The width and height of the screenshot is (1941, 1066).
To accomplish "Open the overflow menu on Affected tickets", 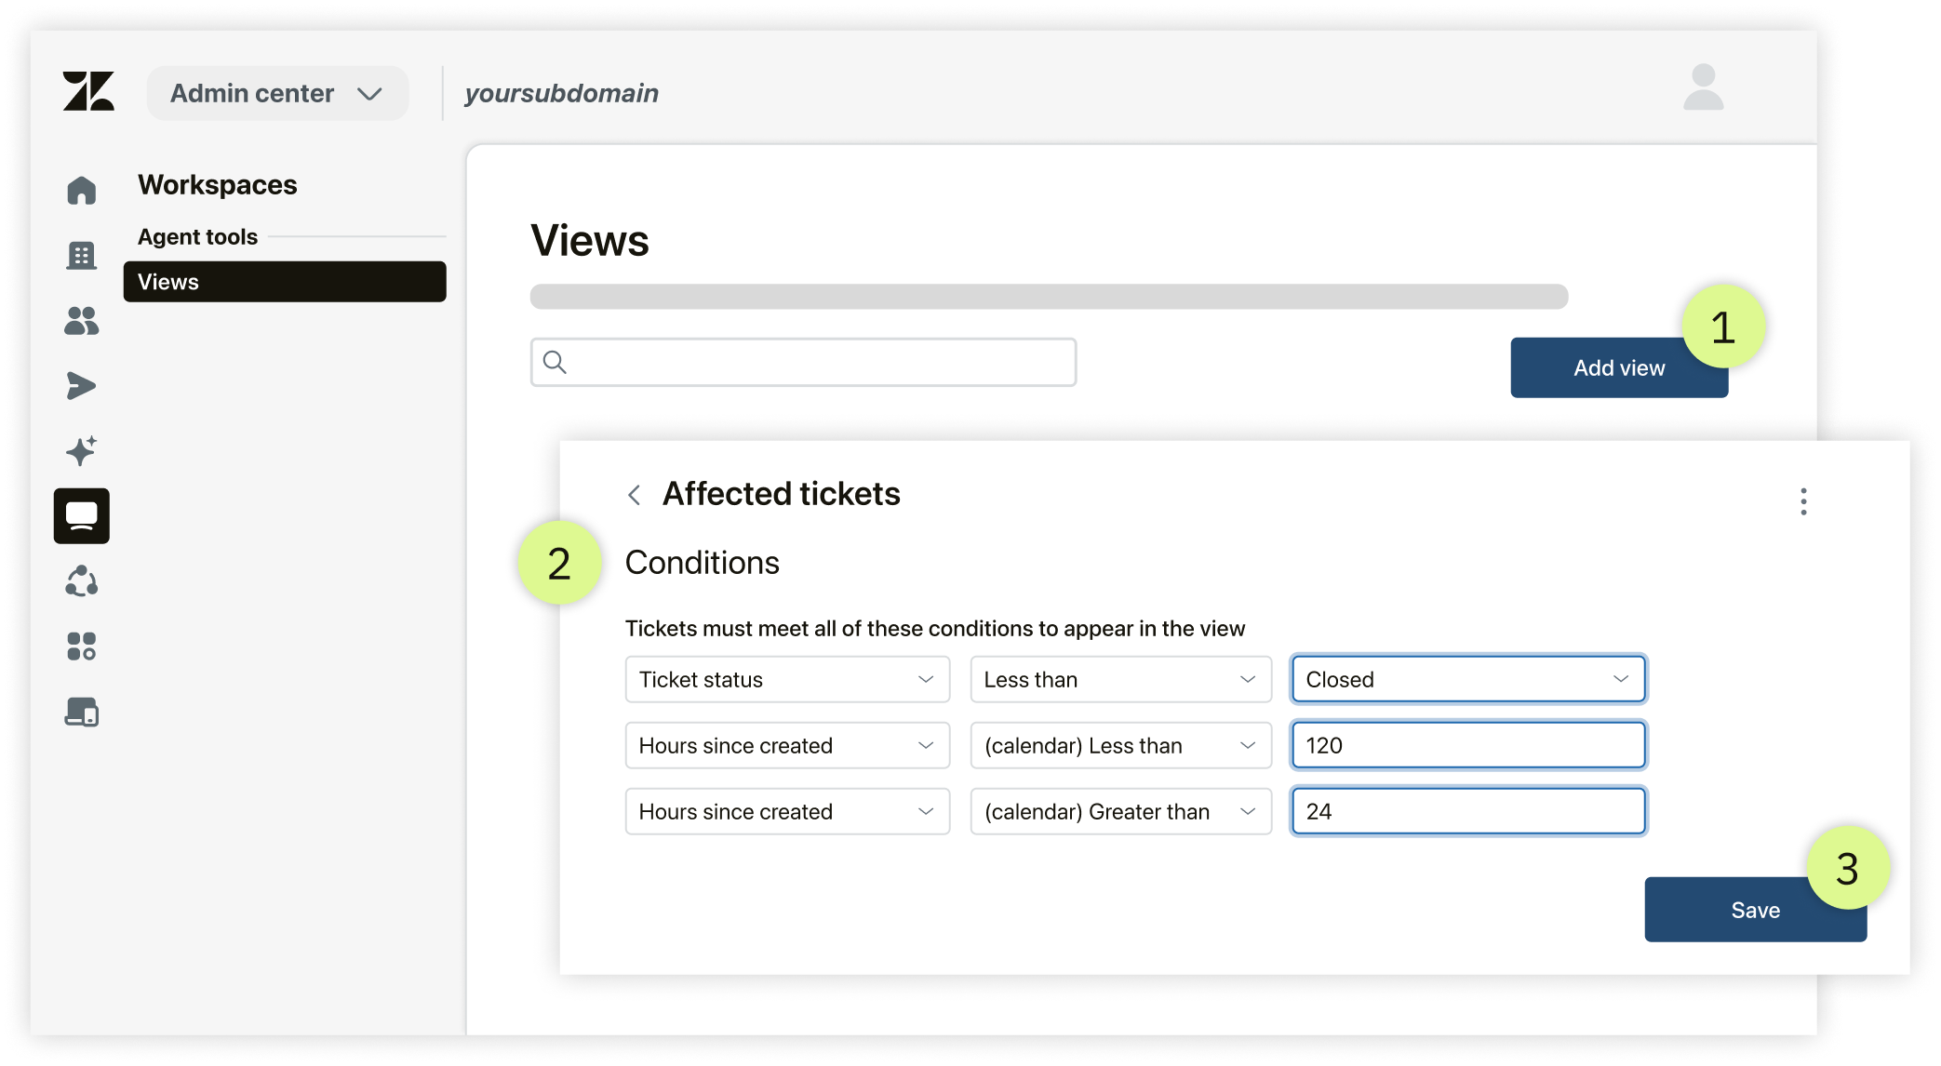I will click(x=1803, y=502).
